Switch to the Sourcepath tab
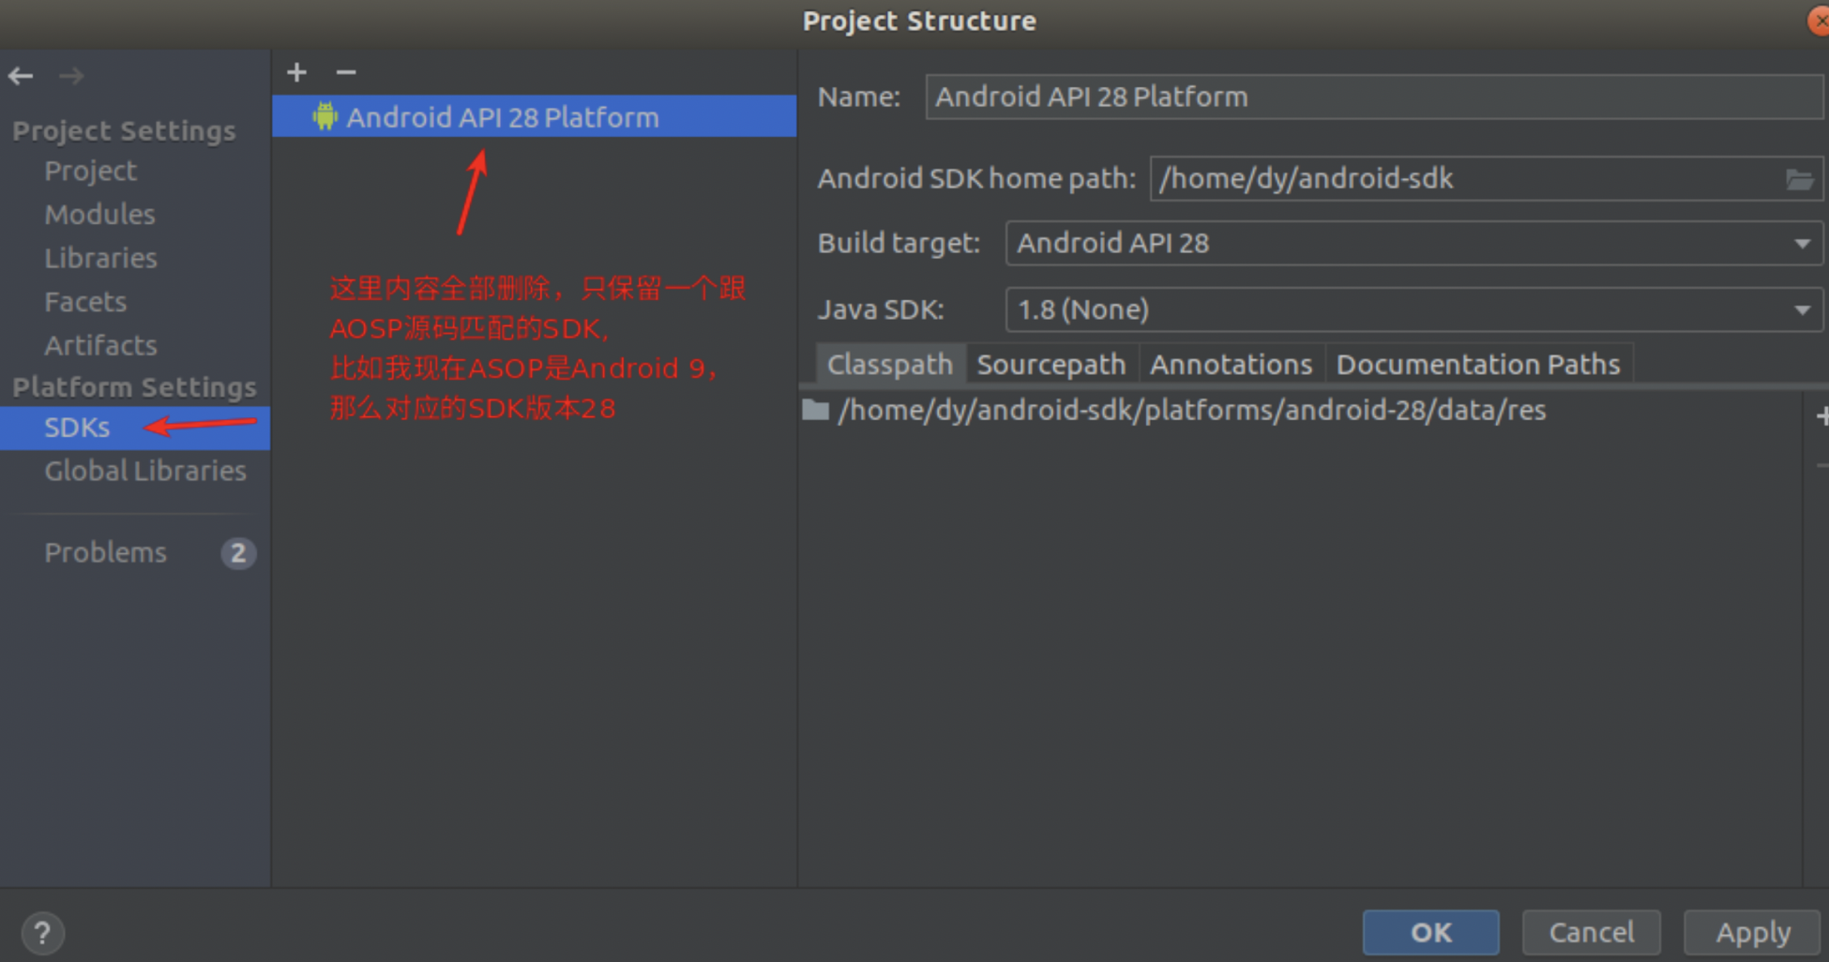 coord(1051,364)
